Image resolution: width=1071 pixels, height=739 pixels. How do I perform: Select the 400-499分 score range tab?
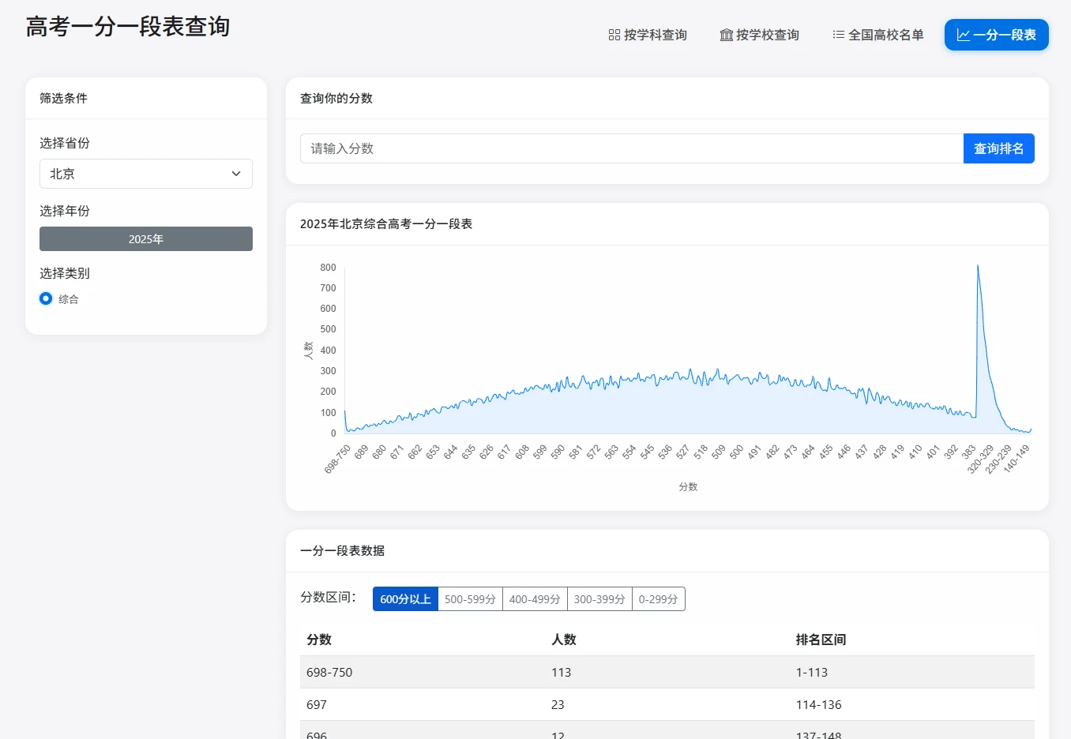tap(535, 599)
